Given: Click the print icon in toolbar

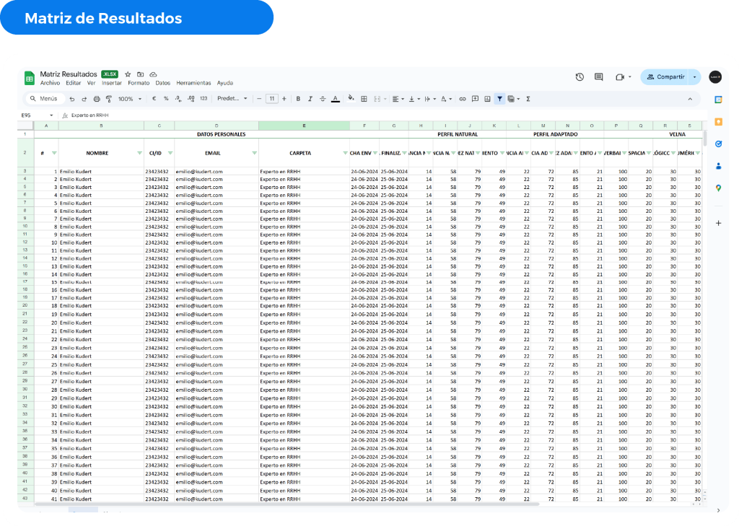Looking at the screenshot, I should 97,99.
